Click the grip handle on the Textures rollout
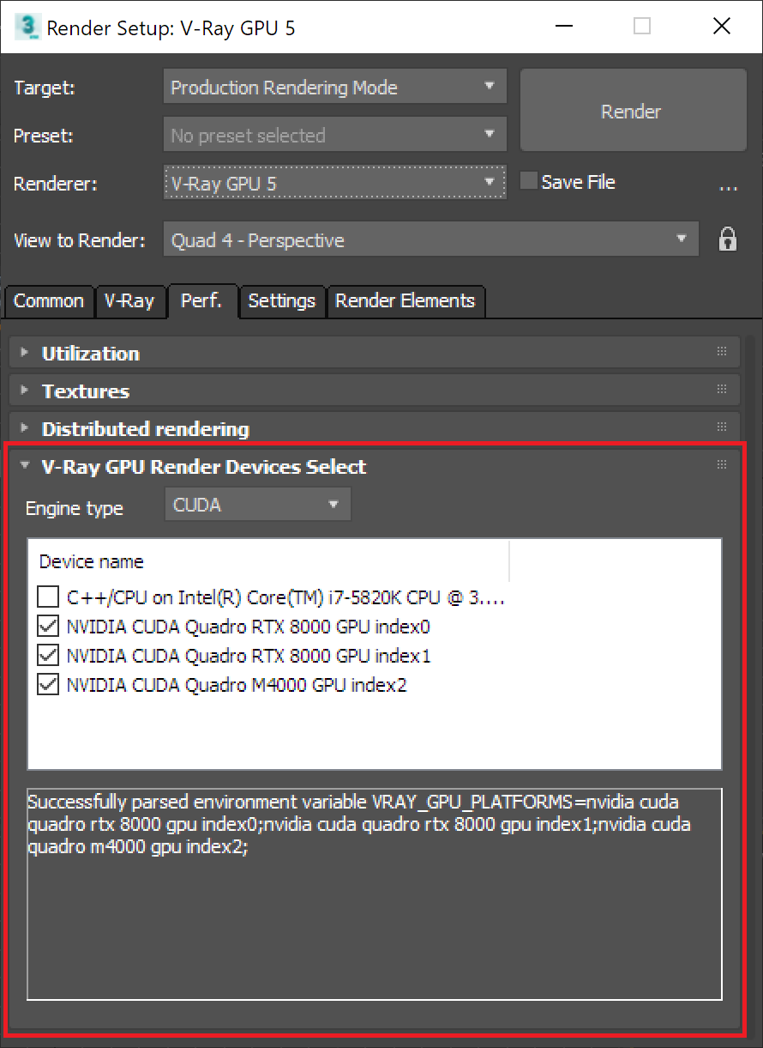 tap(720, 390)
